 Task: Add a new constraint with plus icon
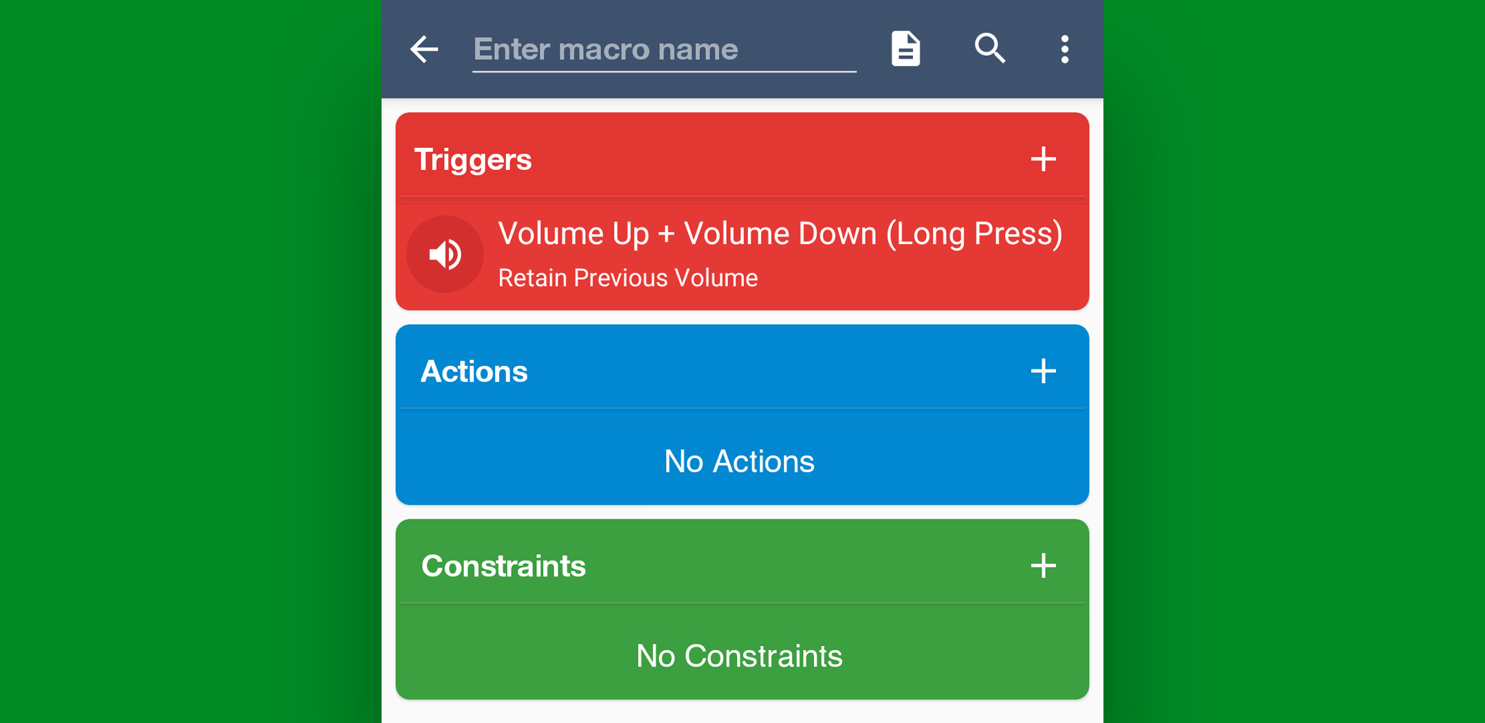(1043, 566)
